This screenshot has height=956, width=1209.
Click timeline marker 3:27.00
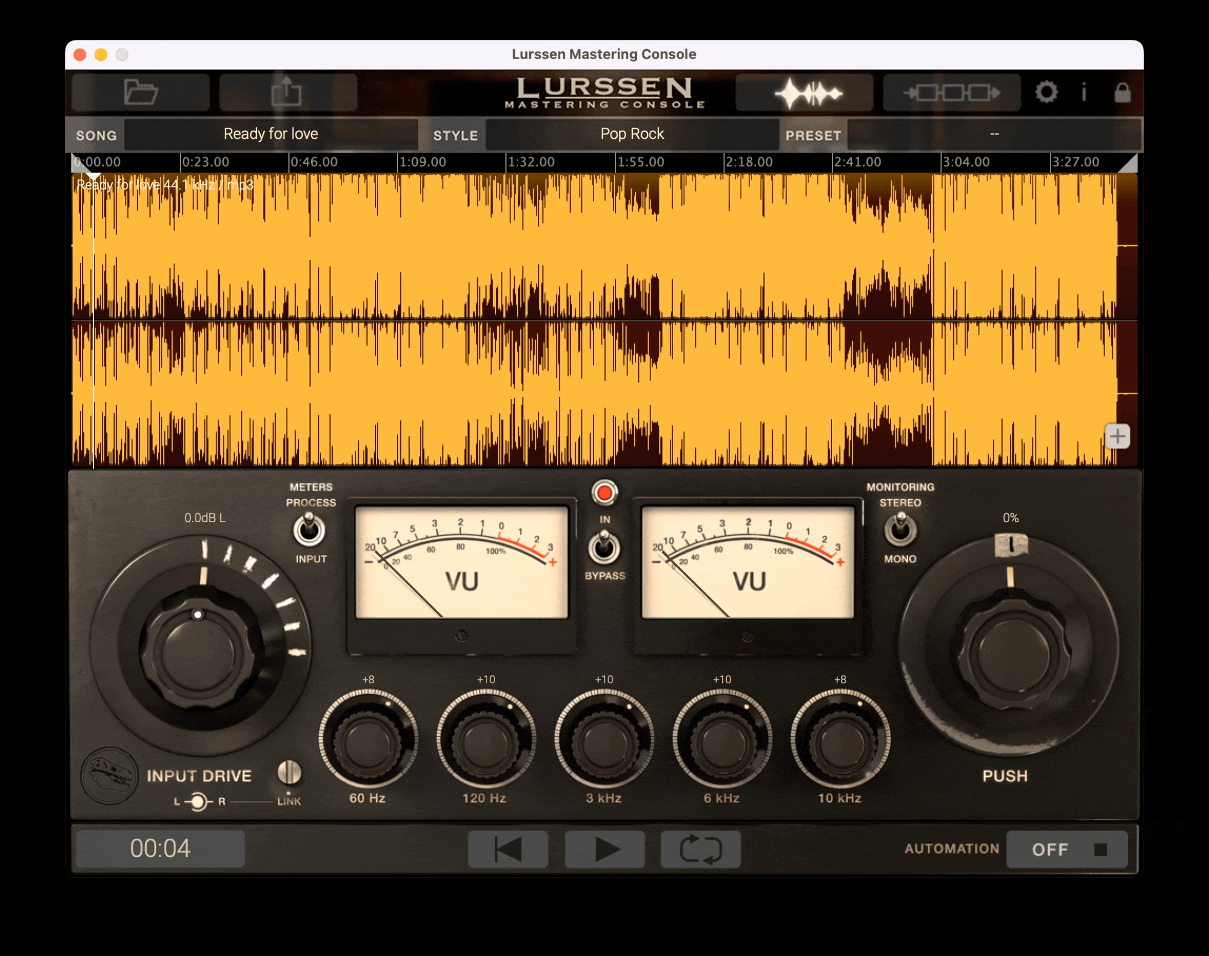[x=1075, y=162]
